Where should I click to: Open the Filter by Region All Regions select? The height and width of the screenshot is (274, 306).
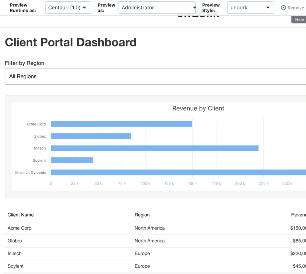tap(155, 77)
